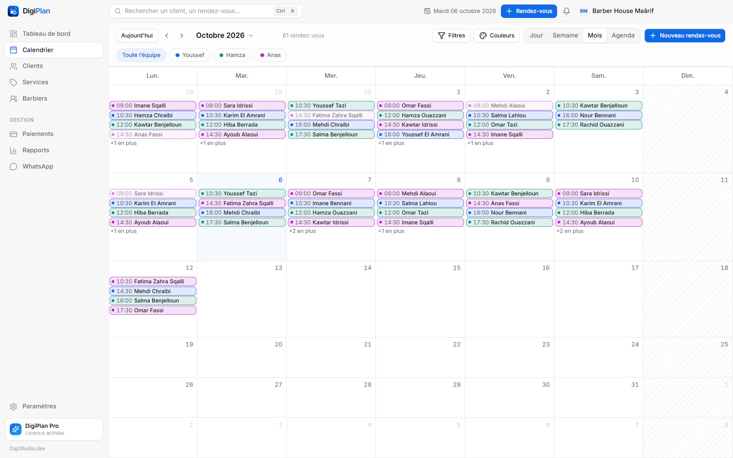Open the Octobre 2026 month dropdown
Viewport: 733px width, 458px height.
point(225,35)
